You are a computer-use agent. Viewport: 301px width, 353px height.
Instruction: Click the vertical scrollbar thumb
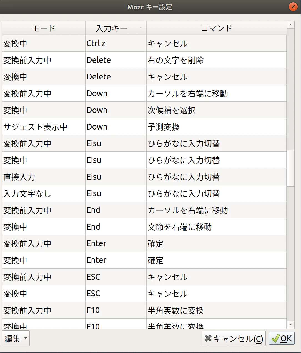pyautogui.click(x=290, y=168)
